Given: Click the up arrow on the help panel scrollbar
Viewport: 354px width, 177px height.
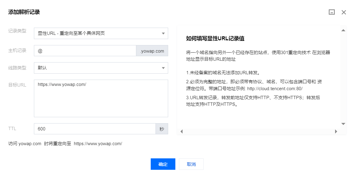Looking at the screenshot, I should [343, 30].
